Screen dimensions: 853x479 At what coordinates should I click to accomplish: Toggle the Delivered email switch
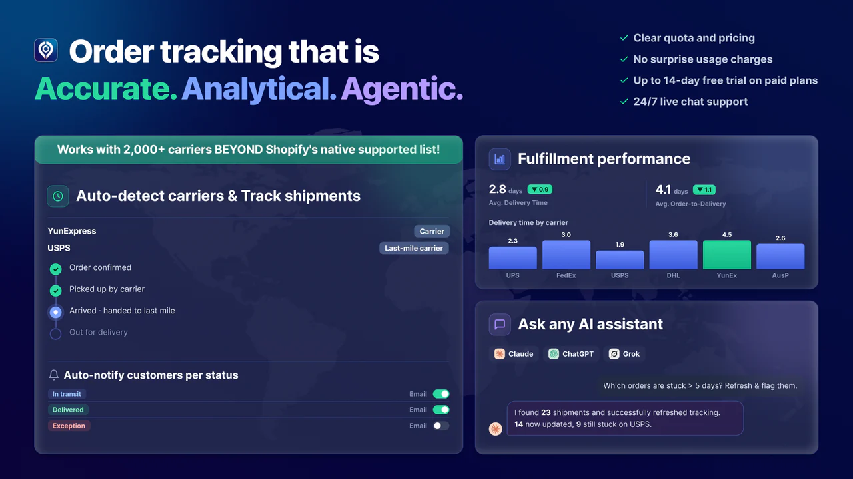pyautogui.click(x=441, y=410)
